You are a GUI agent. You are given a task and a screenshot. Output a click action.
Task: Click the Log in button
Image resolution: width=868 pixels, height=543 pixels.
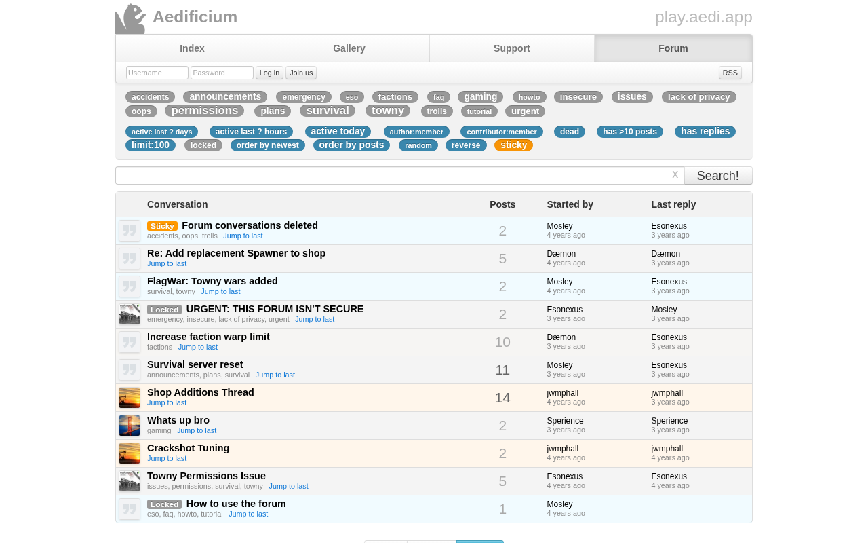point(269,73)
